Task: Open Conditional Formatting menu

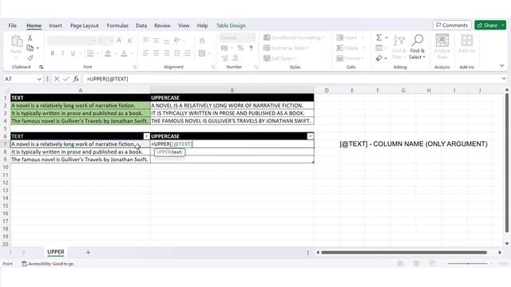Action: pos(295,37)
